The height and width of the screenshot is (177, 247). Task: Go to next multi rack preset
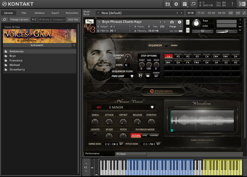181,13
